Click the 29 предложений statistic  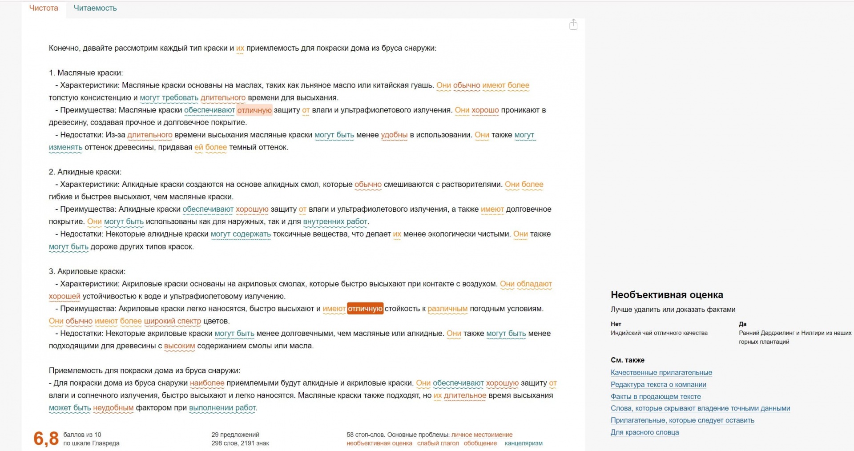click(x=235, y=435)
